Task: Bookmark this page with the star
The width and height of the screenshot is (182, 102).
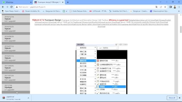Action: (x=165, y=7)
